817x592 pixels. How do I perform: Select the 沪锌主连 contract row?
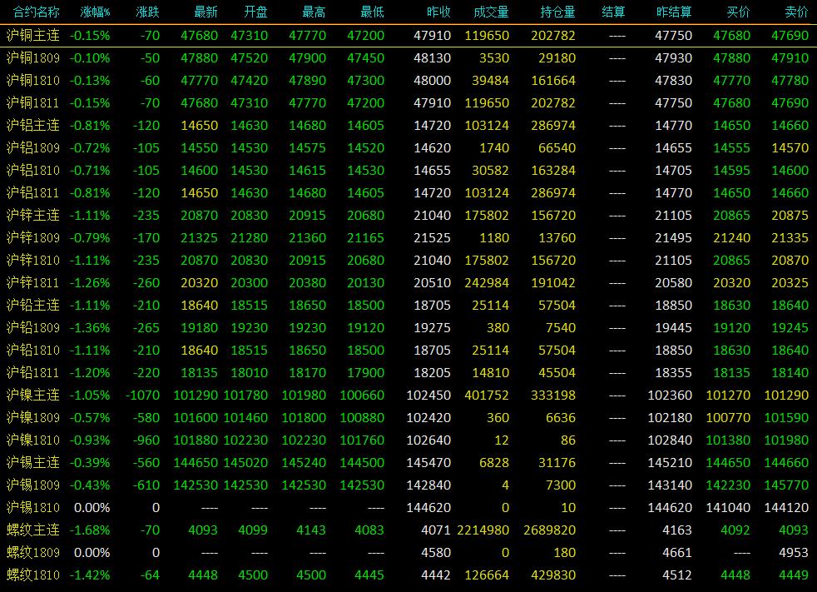(x=408, y=215)
